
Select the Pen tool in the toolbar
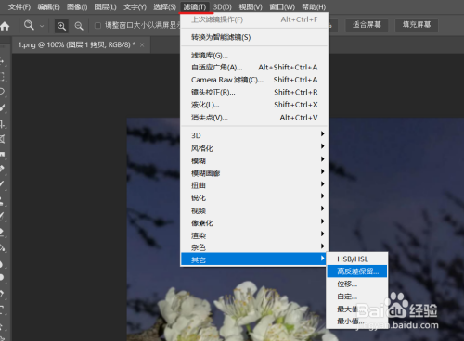3,294
